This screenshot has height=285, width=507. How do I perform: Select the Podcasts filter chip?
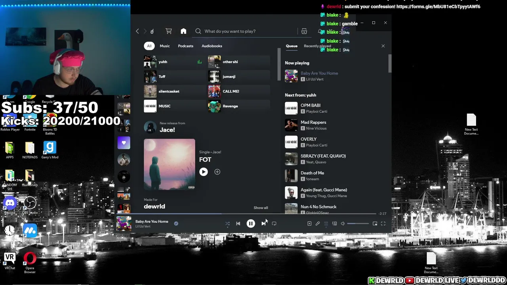tap(186, 46)
